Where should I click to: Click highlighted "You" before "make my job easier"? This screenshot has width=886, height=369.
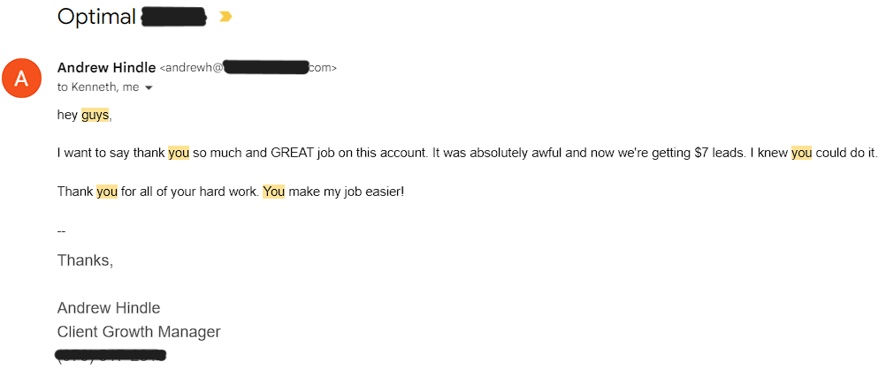click(273, 191)
